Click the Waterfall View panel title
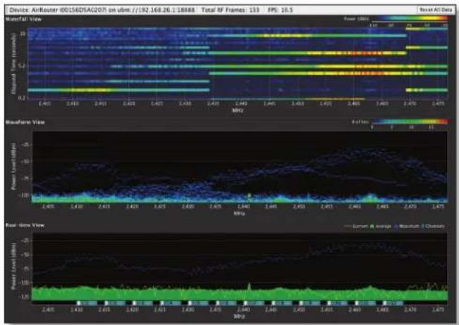 click(24, 19)
